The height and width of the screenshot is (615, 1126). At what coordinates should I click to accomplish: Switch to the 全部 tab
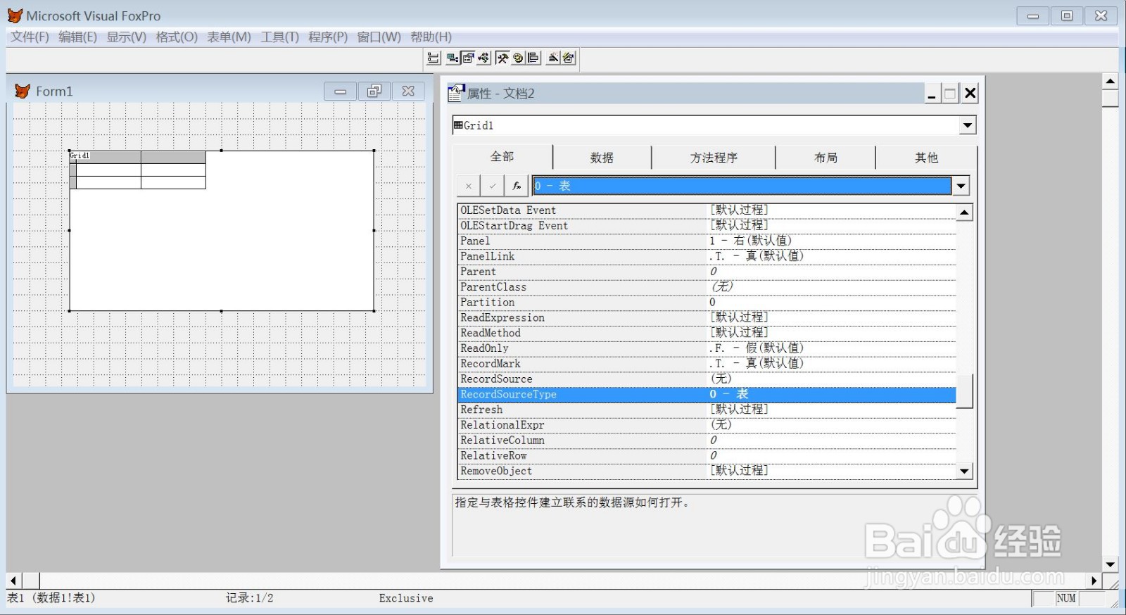coord(502,157)
